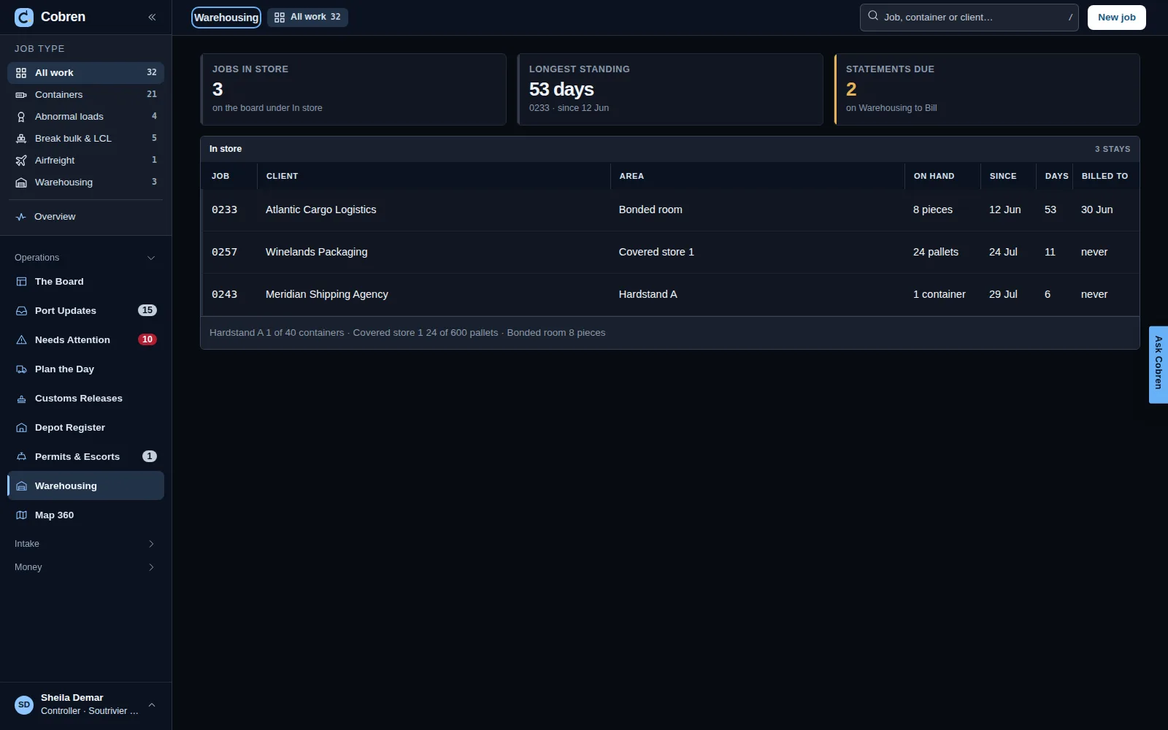Image resolution: width=1168 pixels, height=730 pixels.
Task: Click the Break bulk & LCL icon
Action: [21, 139]
